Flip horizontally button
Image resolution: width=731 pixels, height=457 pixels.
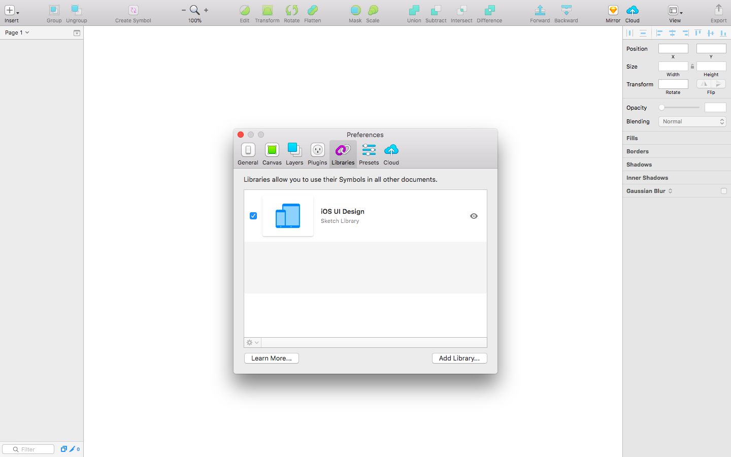704,84
